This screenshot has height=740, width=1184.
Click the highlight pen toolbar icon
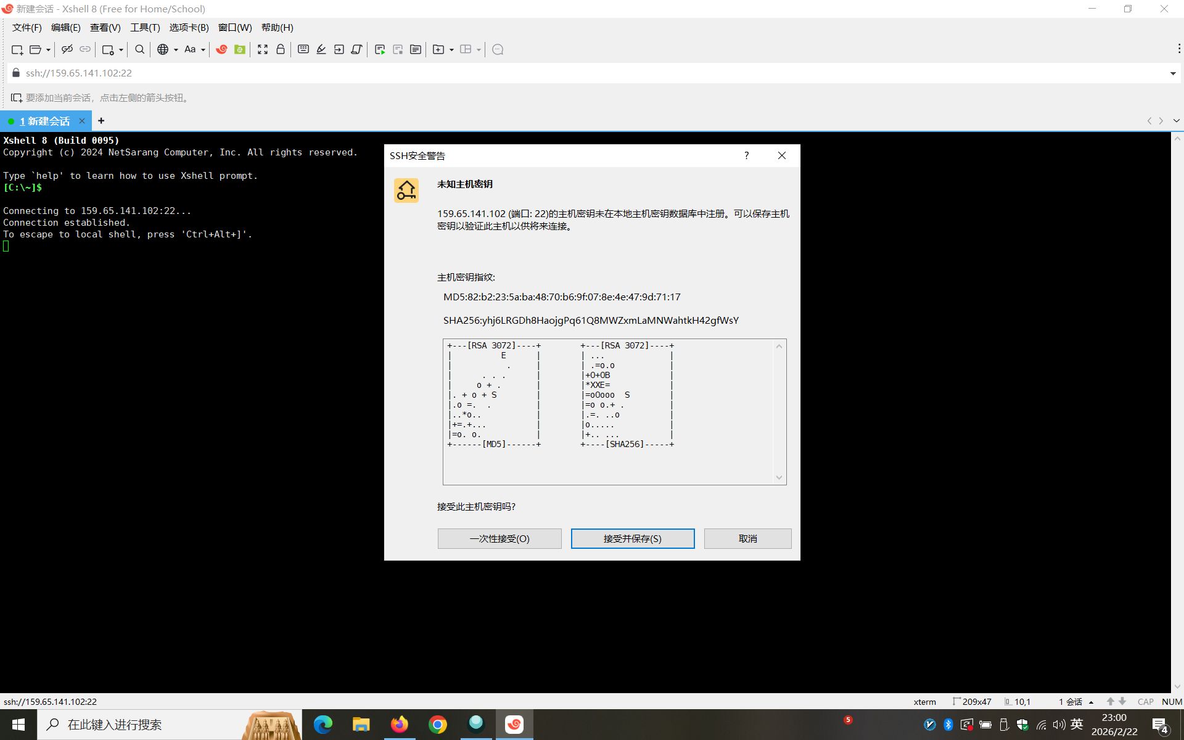(x=321, y=49)
